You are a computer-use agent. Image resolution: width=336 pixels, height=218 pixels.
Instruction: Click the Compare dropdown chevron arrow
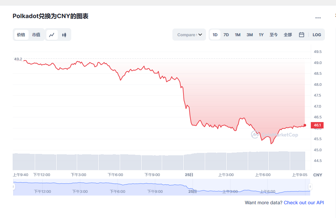point(200,35)
